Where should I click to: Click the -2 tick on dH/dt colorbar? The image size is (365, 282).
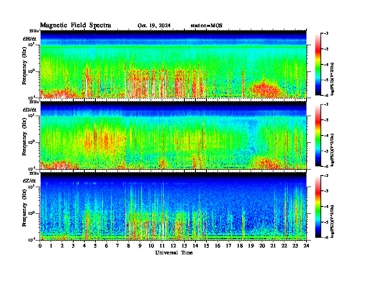pyautogui.click(x=326, y=34)
